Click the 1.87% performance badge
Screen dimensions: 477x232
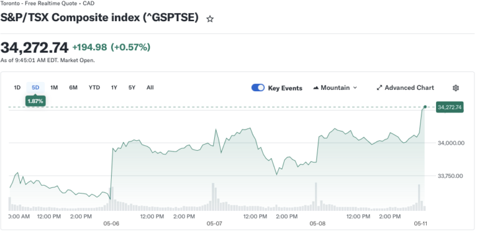(35, 101)
